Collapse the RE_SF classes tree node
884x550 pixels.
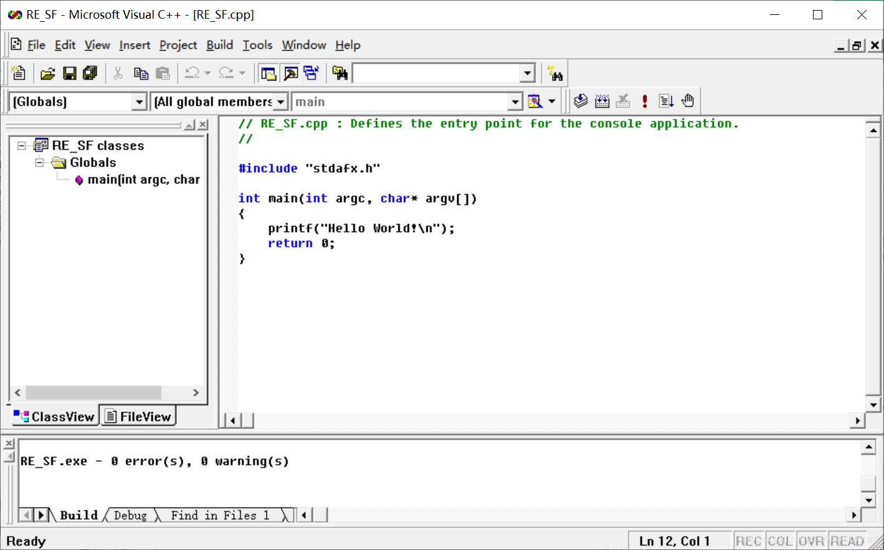[22, 145]
